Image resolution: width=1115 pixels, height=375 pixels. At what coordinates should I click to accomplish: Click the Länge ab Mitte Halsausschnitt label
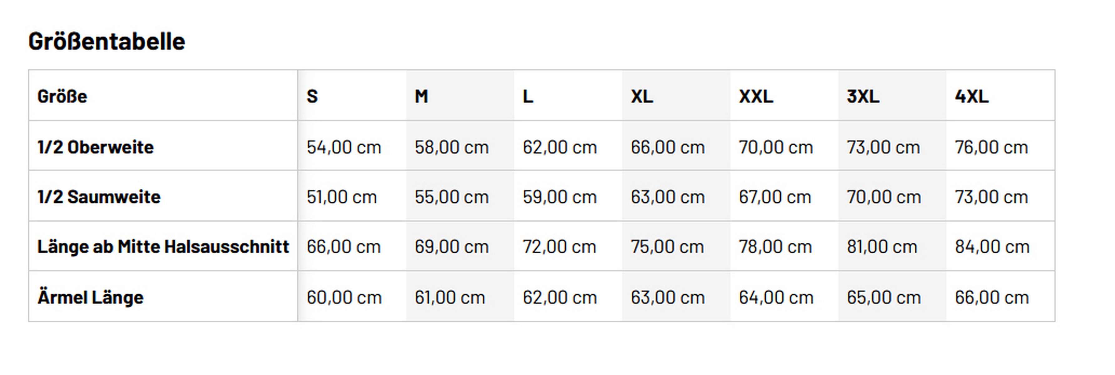tap(163, 247)
